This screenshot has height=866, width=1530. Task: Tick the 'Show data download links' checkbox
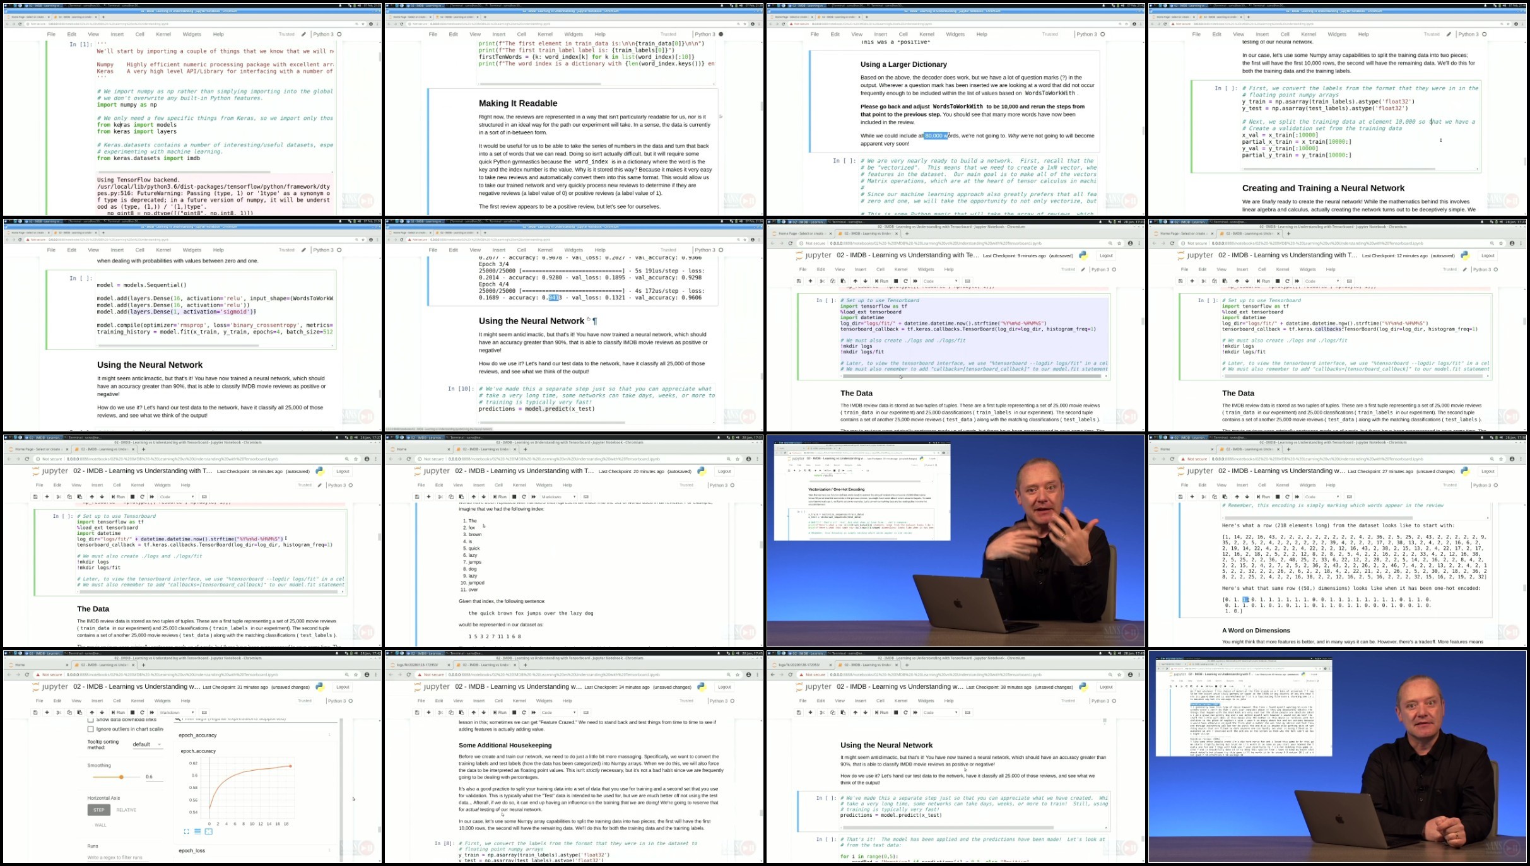click(91, 720)
